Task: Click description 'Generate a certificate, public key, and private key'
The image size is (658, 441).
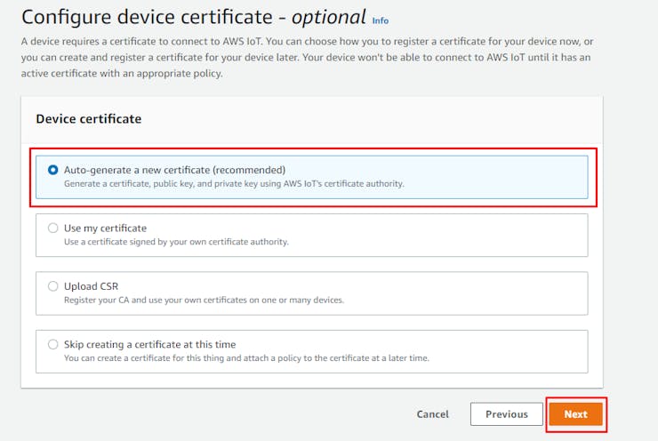Action: pyautogui.click(x=233, y=184)
